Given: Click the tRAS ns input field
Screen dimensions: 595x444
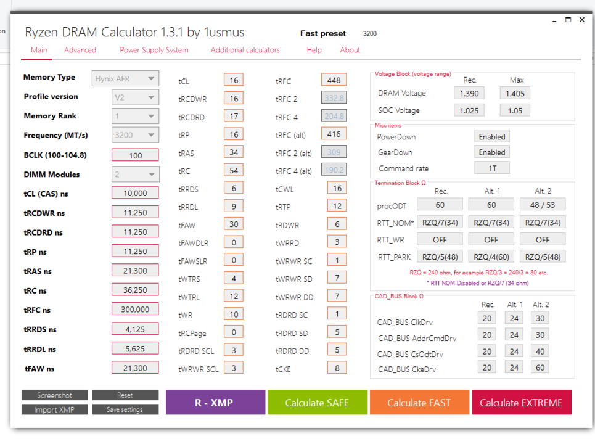Looking at the screenshot, I should [x=135, y=271].
